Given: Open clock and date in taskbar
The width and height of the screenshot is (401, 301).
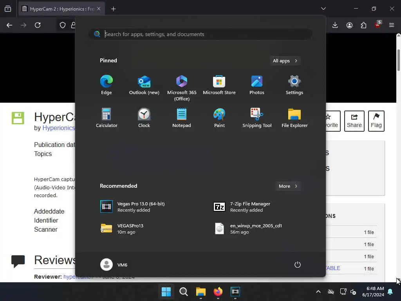Looking at the screenshot, I should pos(373,292).
